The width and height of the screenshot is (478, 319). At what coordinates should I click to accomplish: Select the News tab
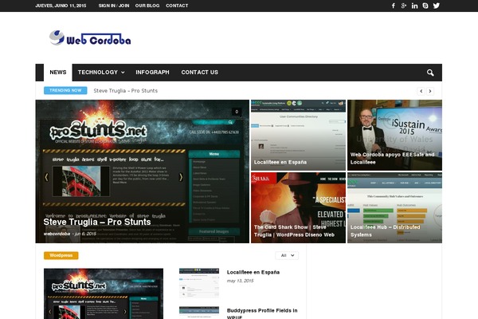pos(58,73)
